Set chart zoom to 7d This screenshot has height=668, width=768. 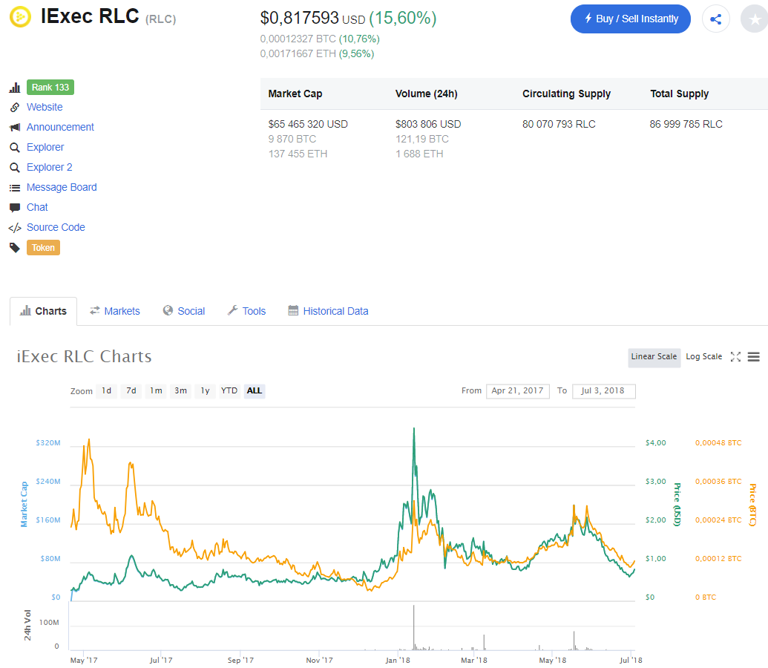[131, 391]
